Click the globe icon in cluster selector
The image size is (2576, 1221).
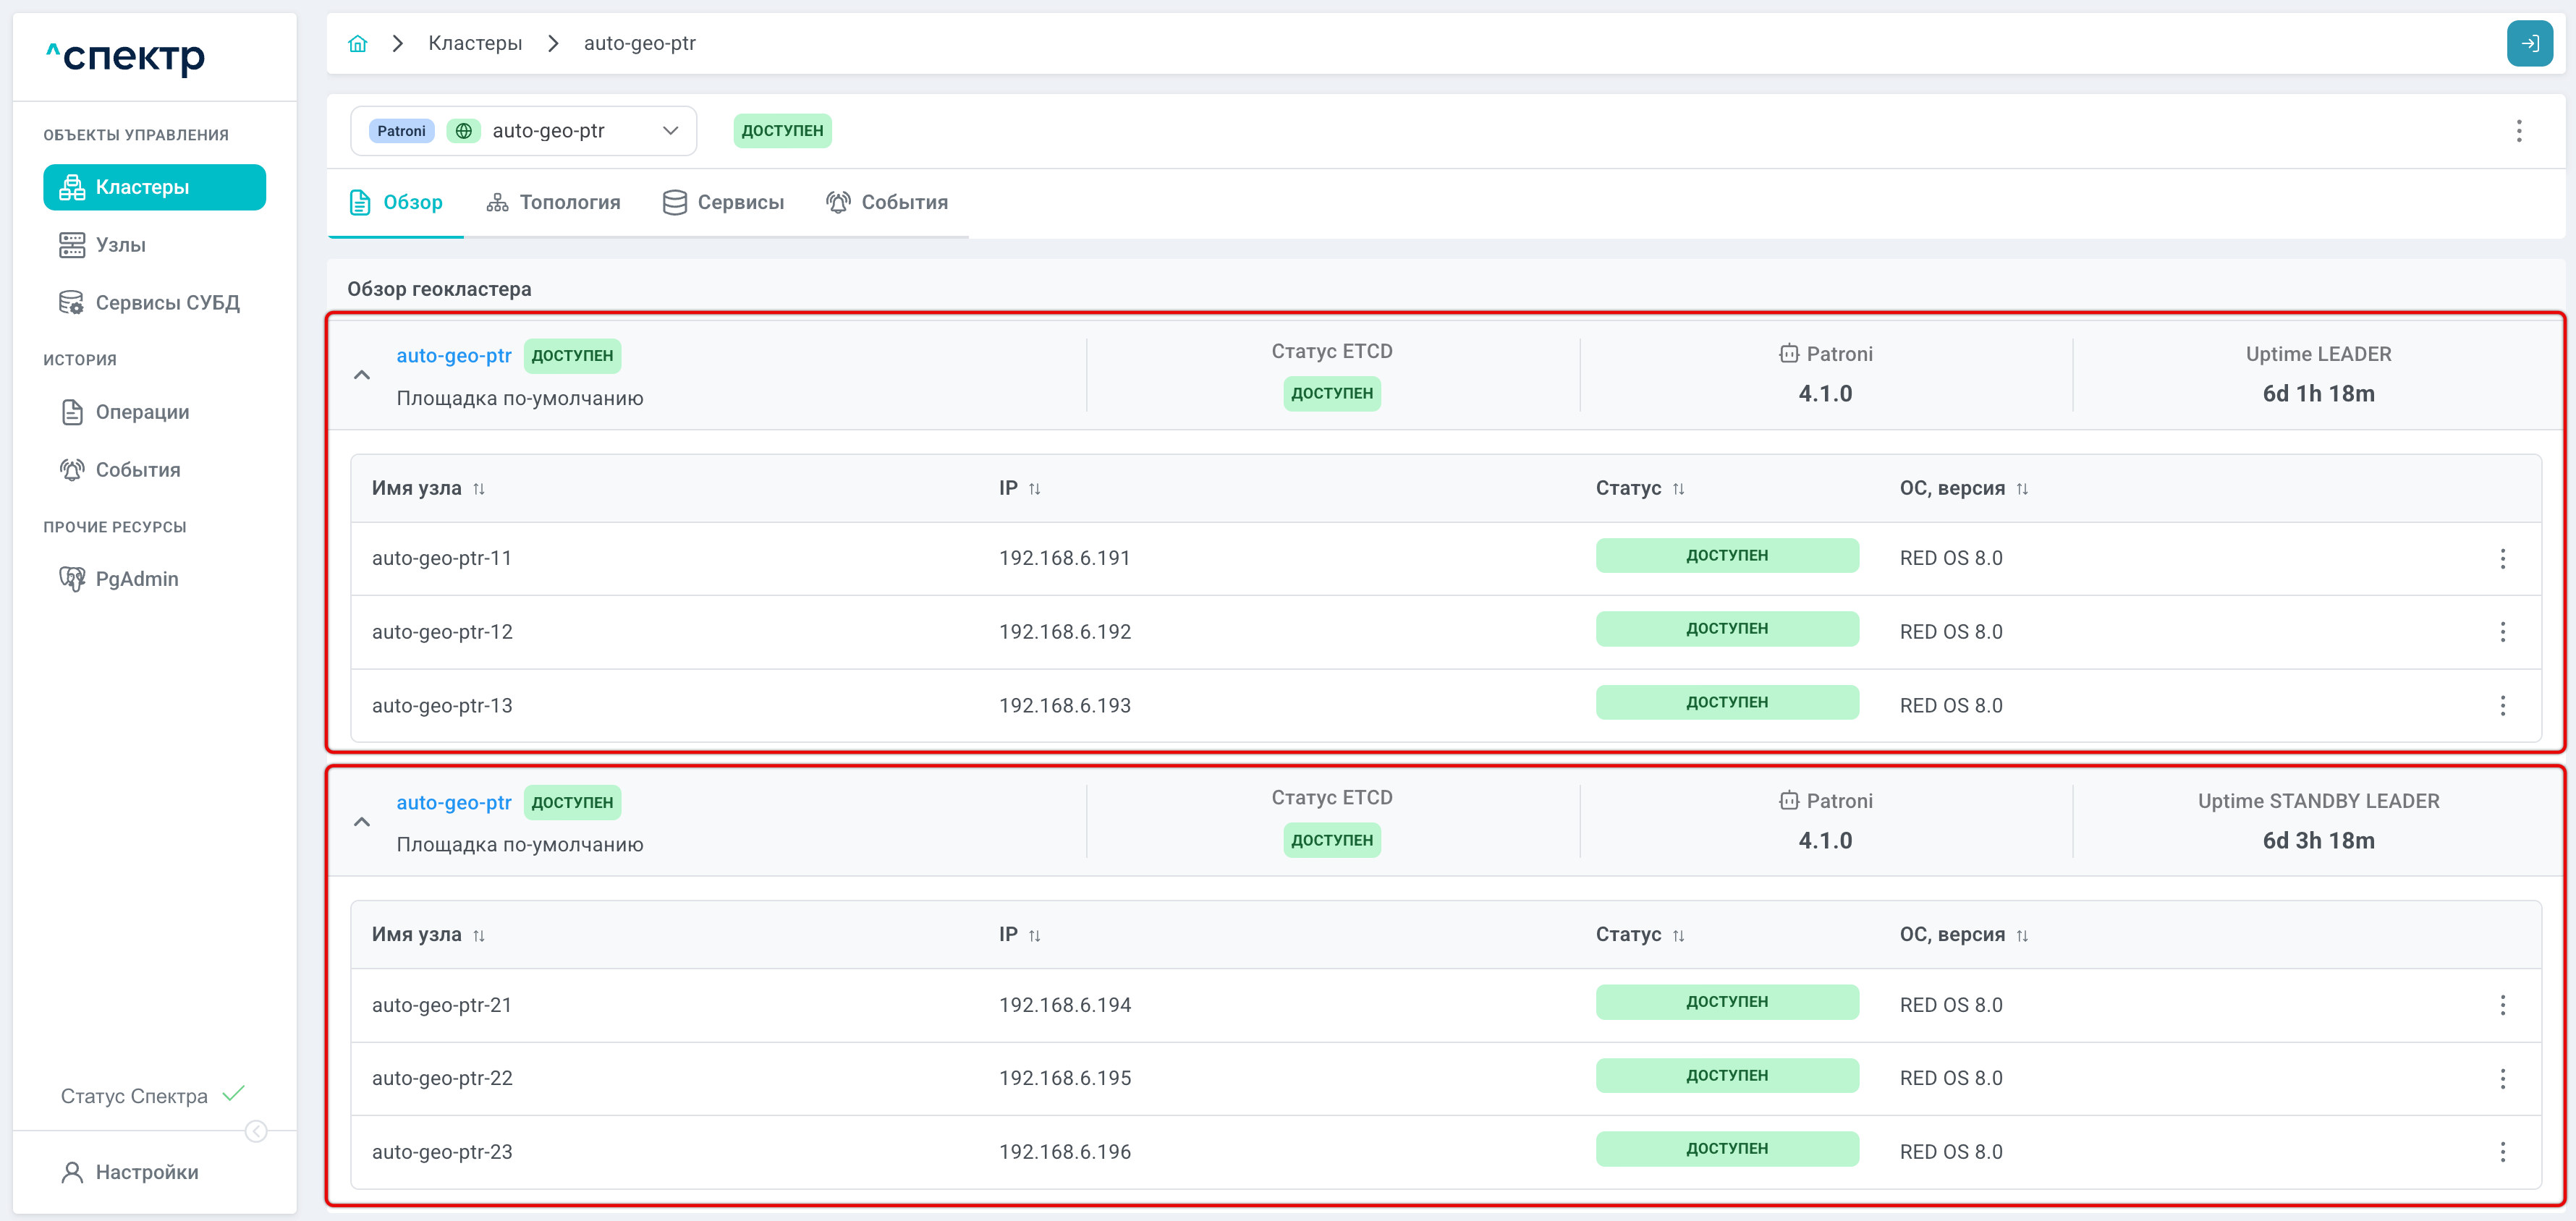click(x=463, y=131)
